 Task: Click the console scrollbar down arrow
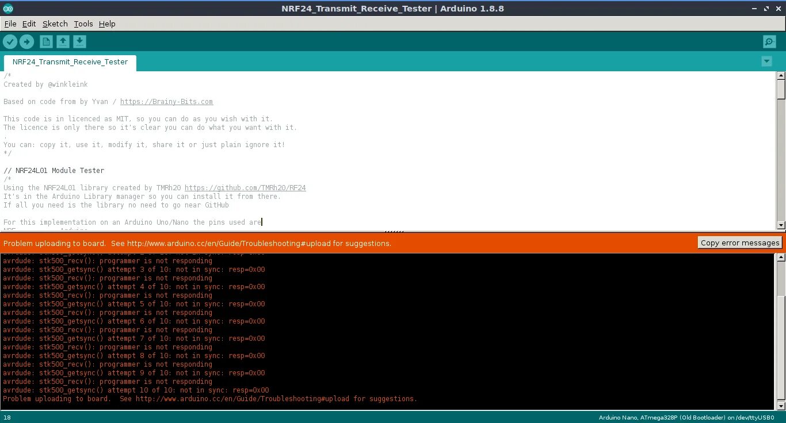coord(781,406)
